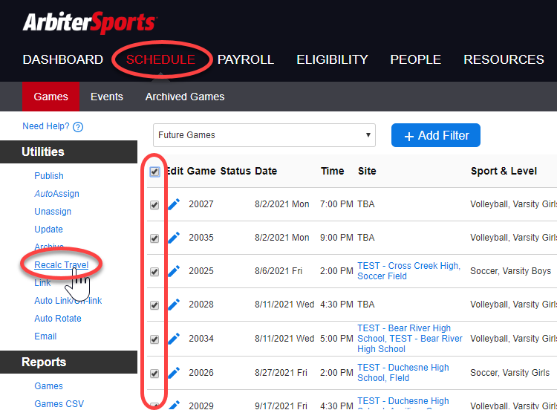Click the Recalc Travel utility link

pos(61,265)
